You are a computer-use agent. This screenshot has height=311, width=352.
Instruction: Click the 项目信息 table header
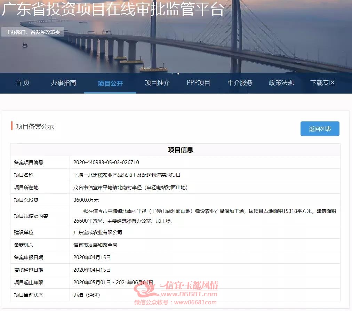click(181, 150)
